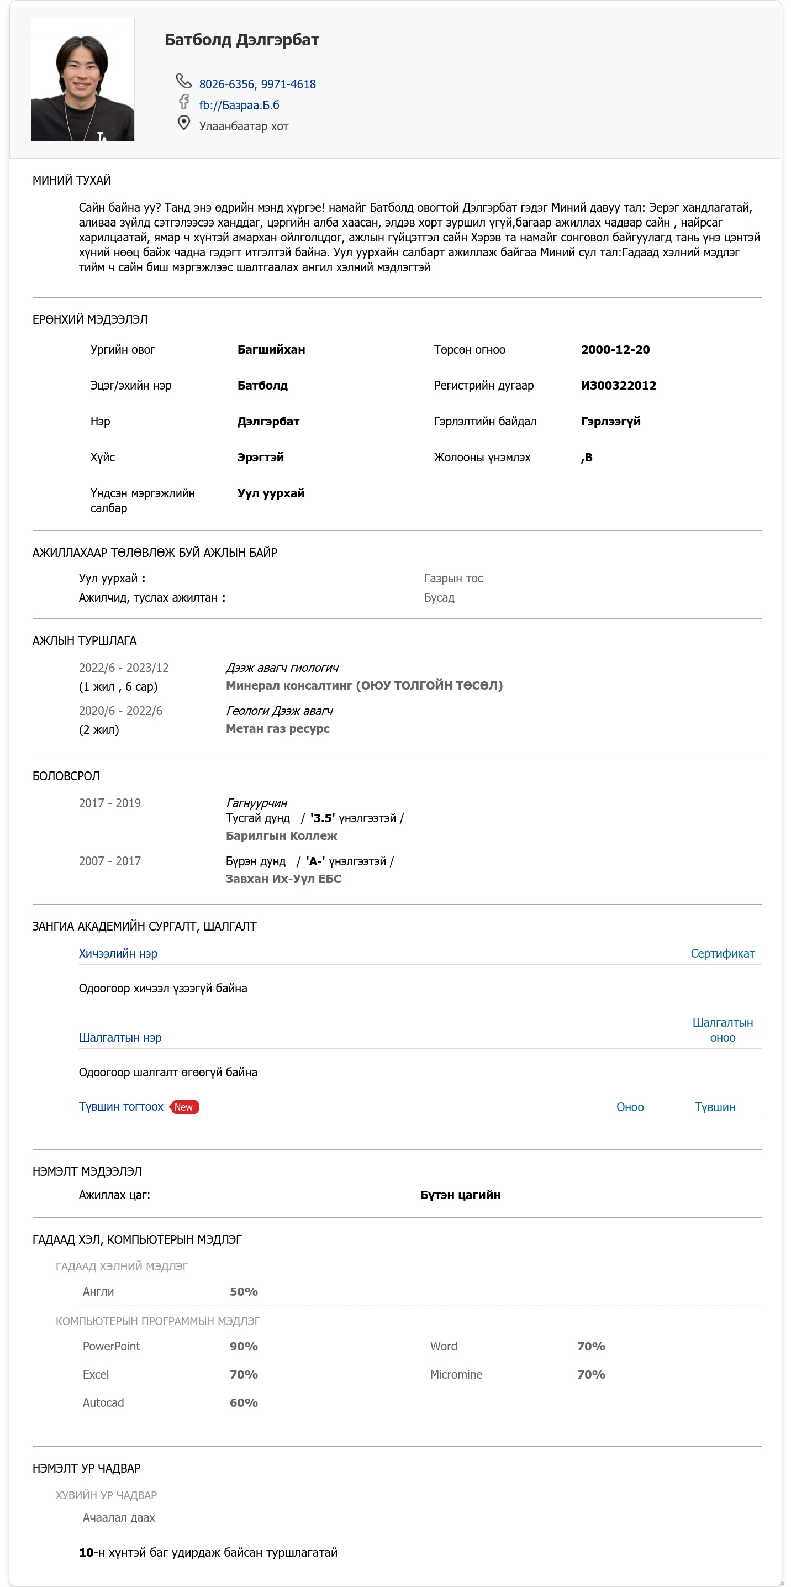Click the Шалгалтын нэр column header
Viewport: 791px width, 1587px height.
pyautogui.click(x=120, y=1038)
